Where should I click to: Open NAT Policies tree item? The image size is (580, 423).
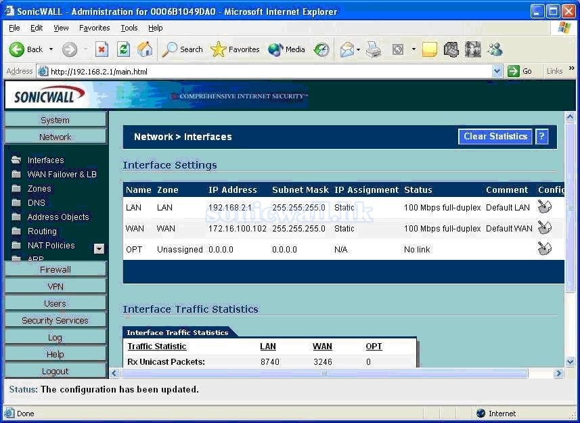point(51,246)
